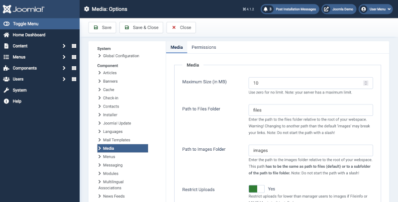Open Post Installation Messages notifications
The height and width of the screenshot is (202, 398).
[290, 9]
